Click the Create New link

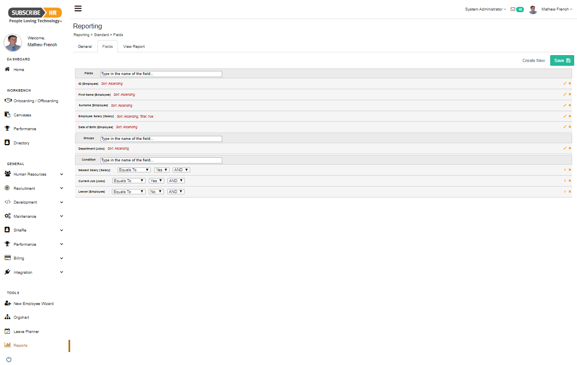pos(533,60)
